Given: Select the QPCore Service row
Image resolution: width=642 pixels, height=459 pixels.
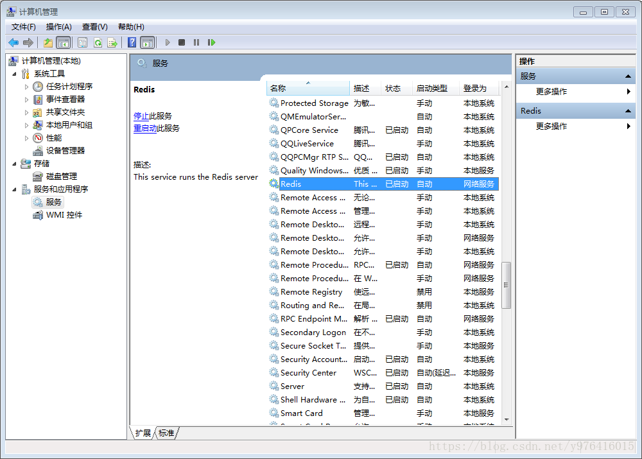Looking at the screenshot, I should (x=384, y=130).
